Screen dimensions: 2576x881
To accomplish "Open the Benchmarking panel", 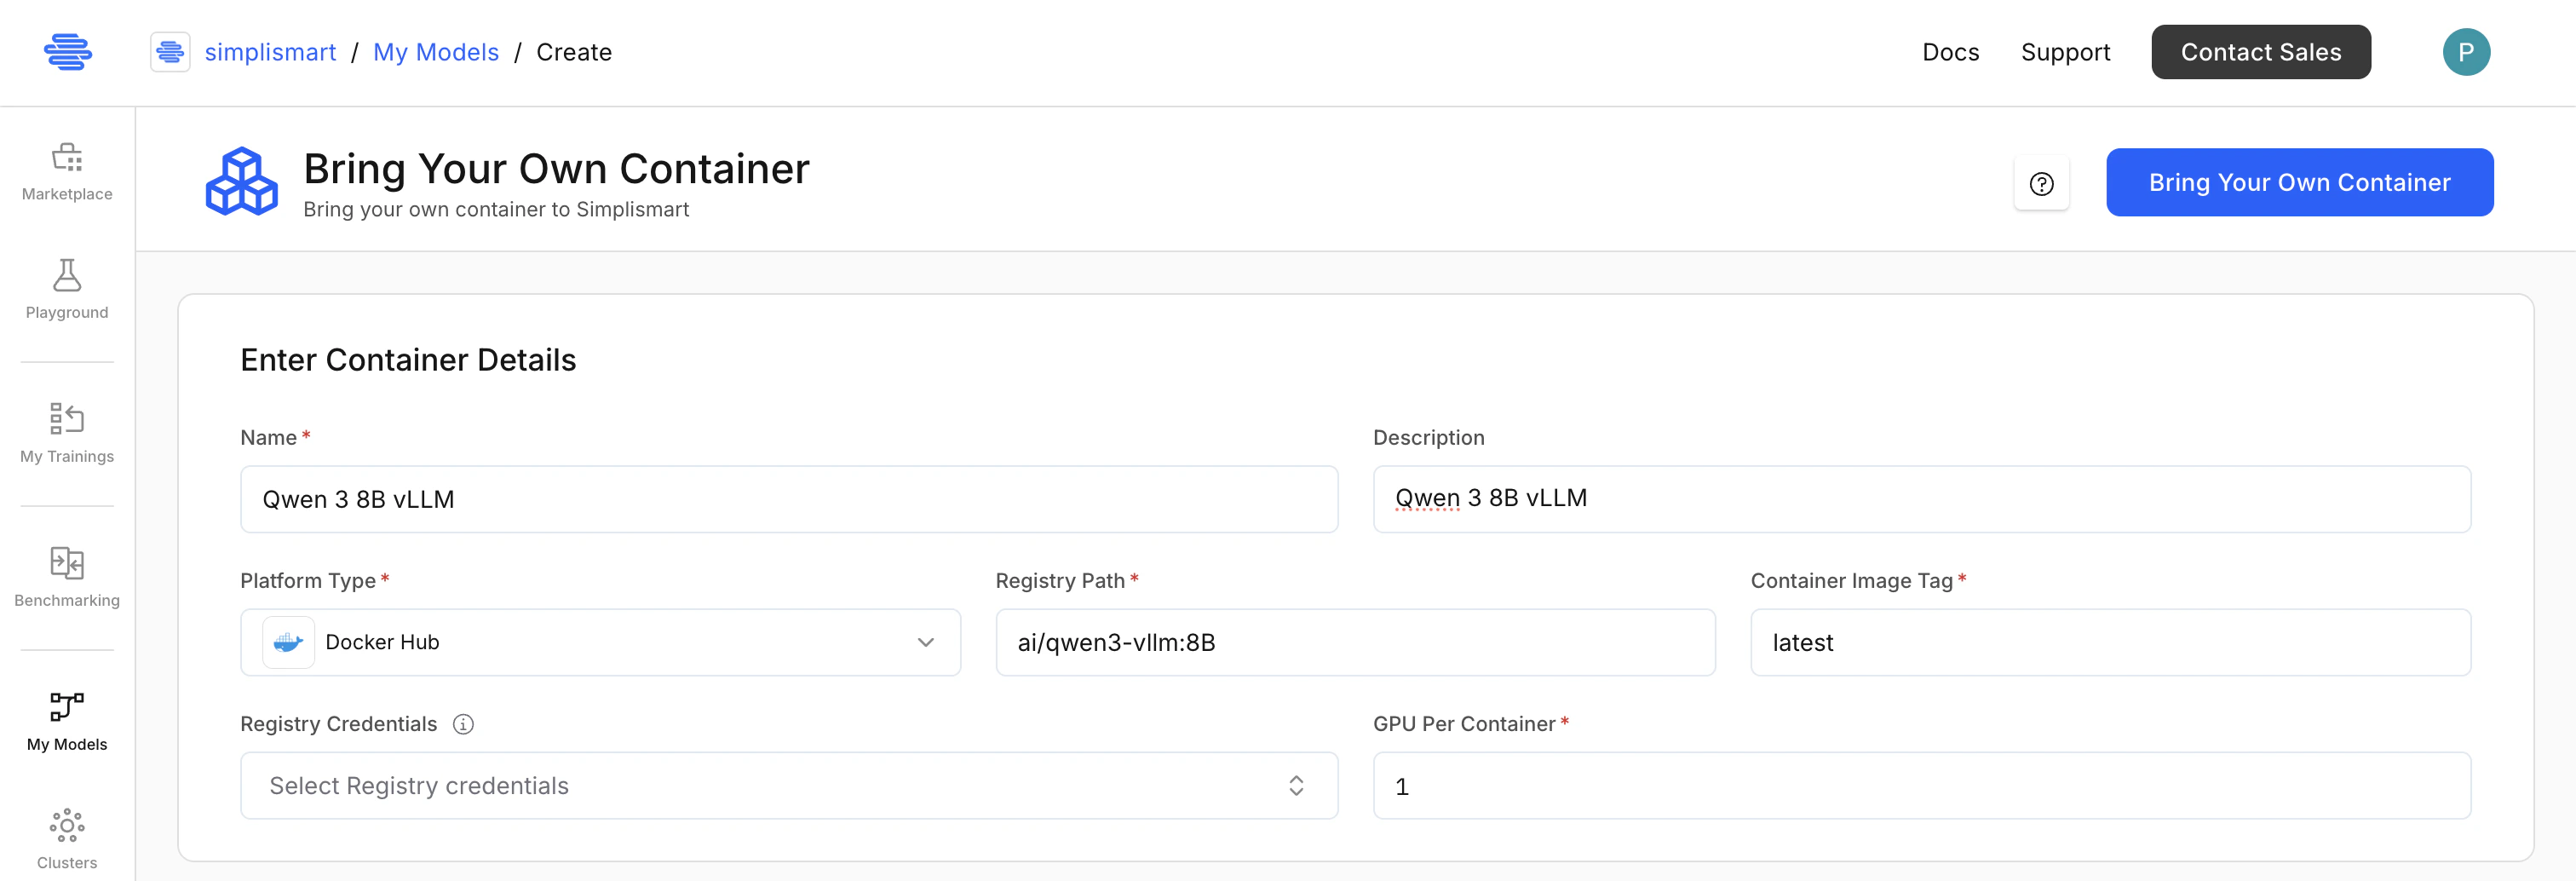I will click(x=66, y=578).
